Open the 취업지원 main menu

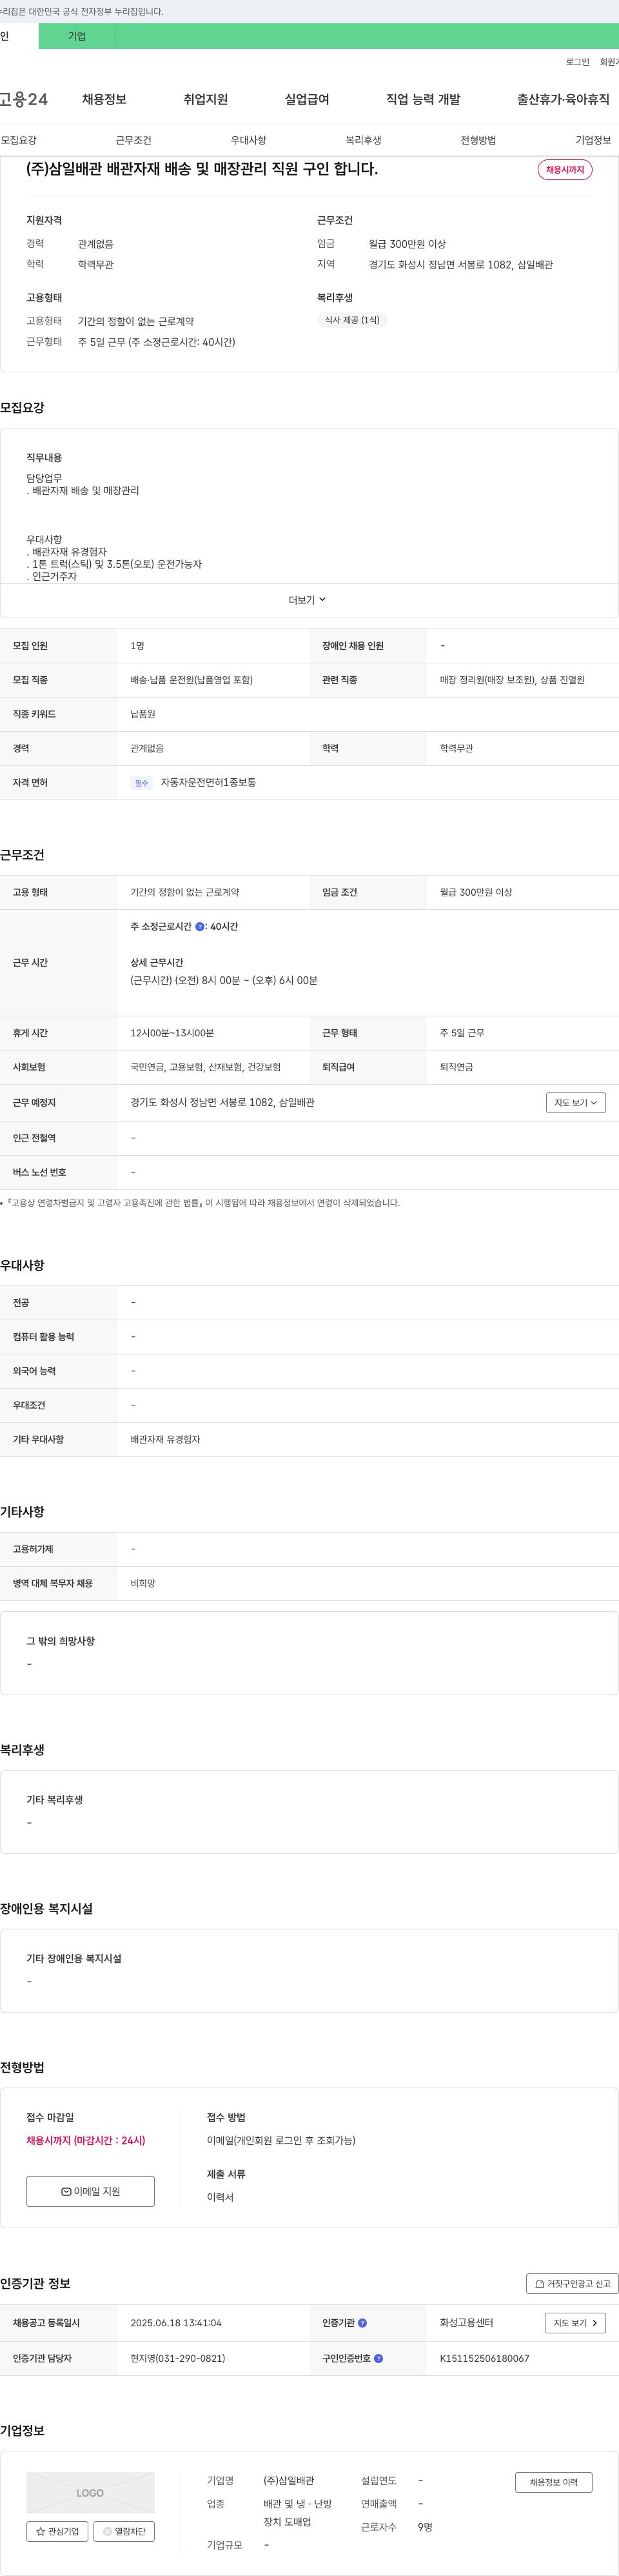206,99
